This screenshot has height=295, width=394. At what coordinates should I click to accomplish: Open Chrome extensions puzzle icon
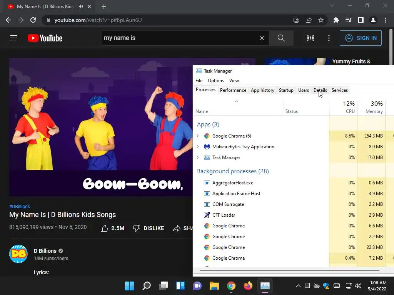[336, 20]
